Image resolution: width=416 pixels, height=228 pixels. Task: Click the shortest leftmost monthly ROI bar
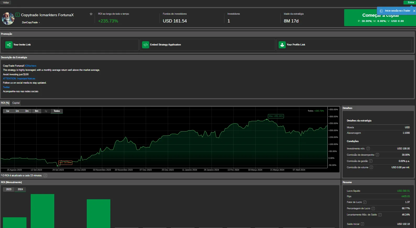click(15, 223)
